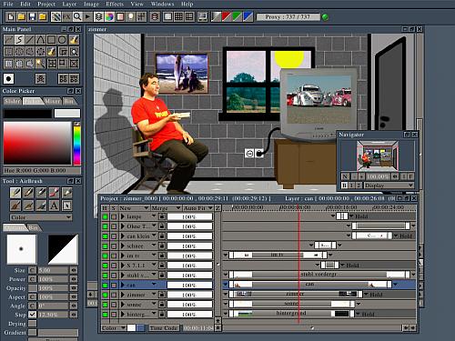
Task: Click the Size value field 5.00
Action: [53, 270]
